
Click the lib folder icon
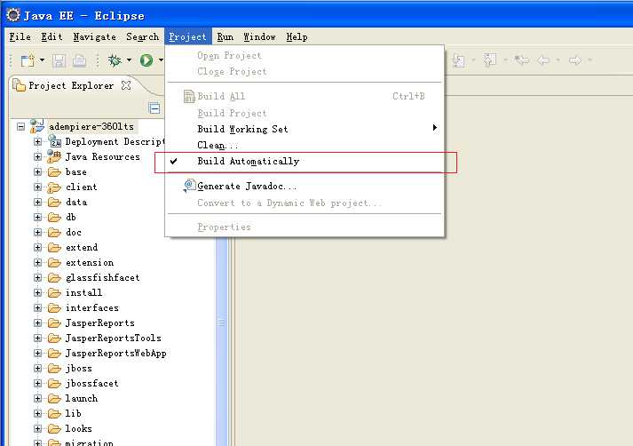coord(54,414)
